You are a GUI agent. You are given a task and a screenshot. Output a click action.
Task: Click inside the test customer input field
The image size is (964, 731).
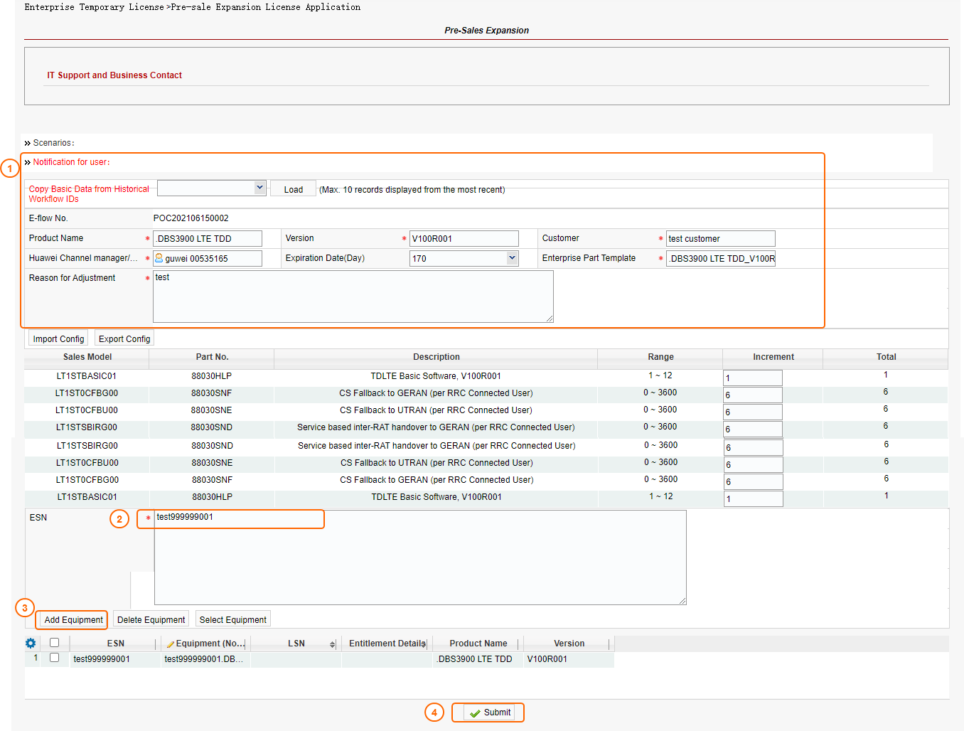click(720, 238)
